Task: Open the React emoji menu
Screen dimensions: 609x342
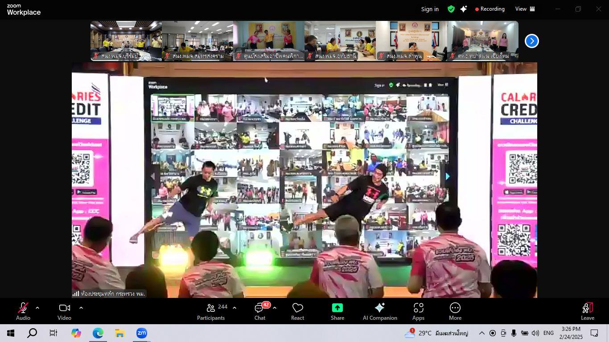Action: 297,311
